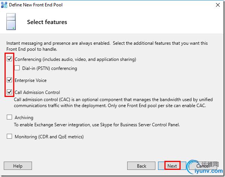
Task: Click the Dial-in (PSTN) conferencing label
Action: click(x=50, y=68)
